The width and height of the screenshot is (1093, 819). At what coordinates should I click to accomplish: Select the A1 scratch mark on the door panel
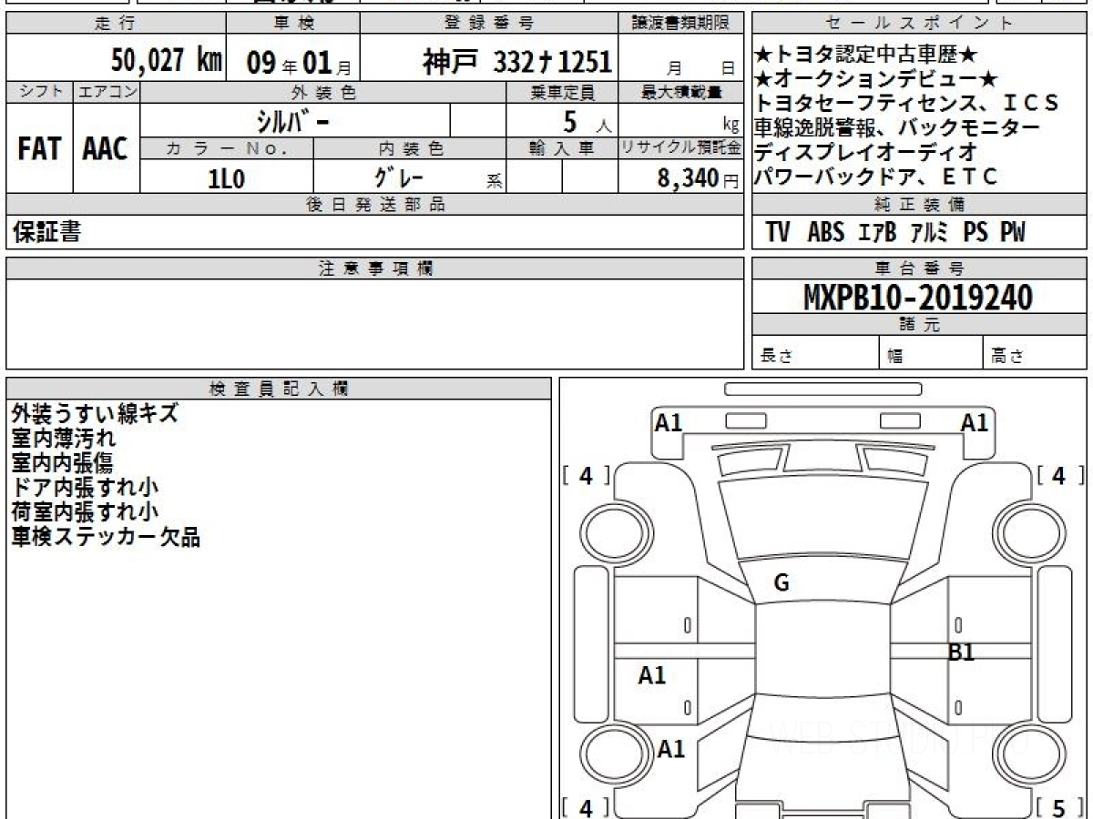(652, 675)
